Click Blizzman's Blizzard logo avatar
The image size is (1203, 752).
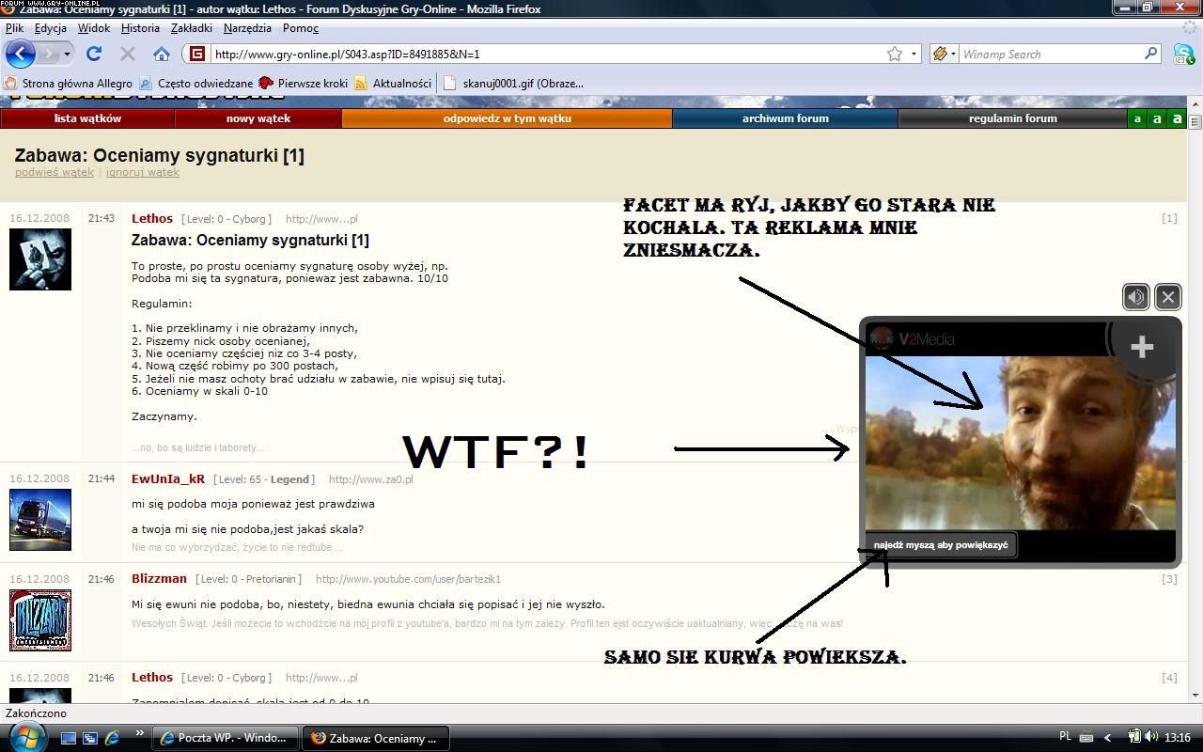pyautogui.click(x=40, y=620)
